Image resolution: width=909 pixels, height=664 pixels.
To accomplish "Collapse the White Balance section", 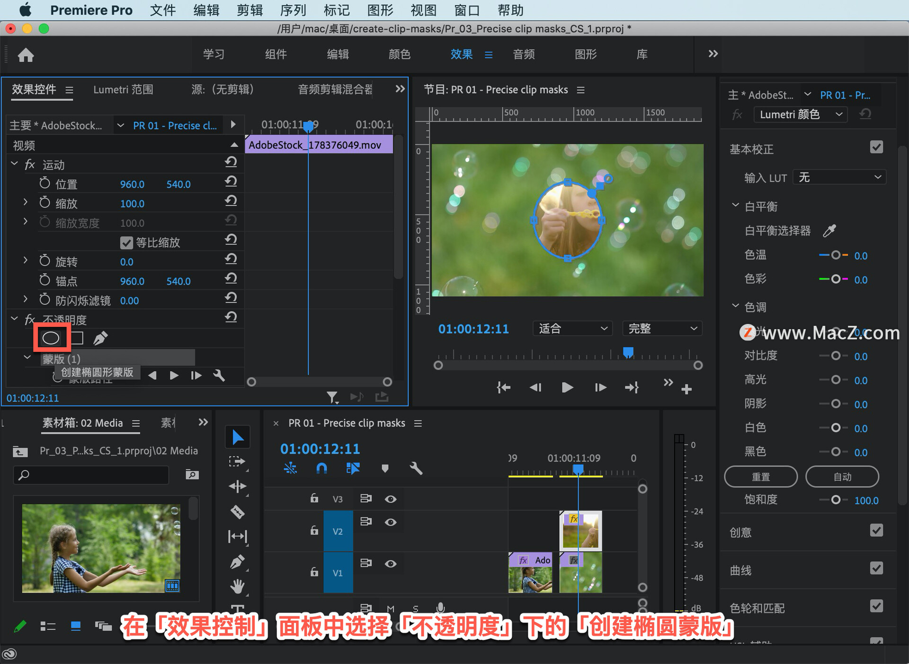I will tap(735, 205).
